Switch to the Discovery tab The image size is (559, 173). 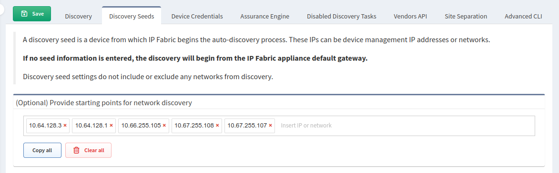pyautogui.click(x=79, y=16)
